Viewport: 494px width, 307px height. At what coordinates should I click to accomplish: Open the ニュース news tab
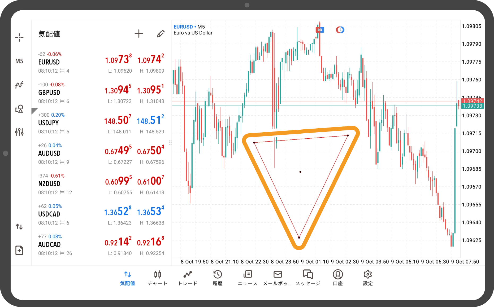coord(248,278)
